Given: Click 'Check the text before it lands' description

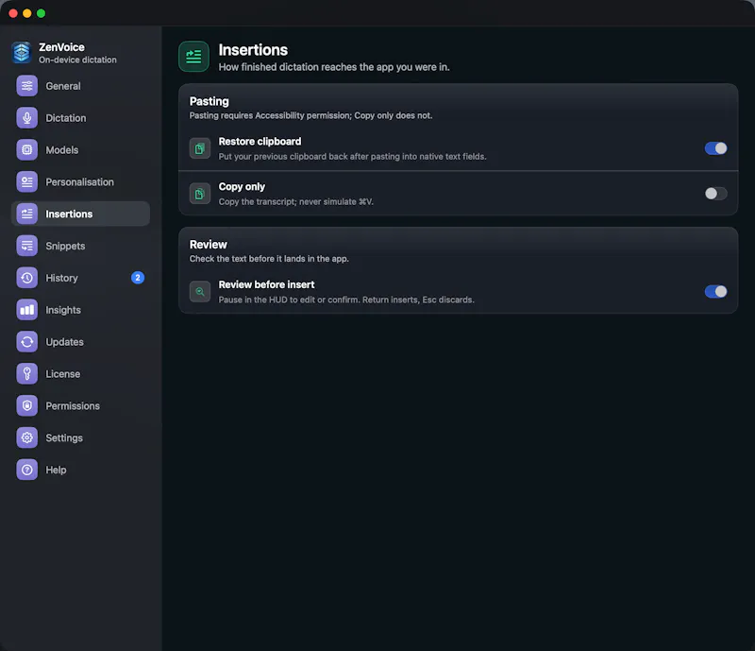Looking at the screenshot, I should click(x=269, y=259).
